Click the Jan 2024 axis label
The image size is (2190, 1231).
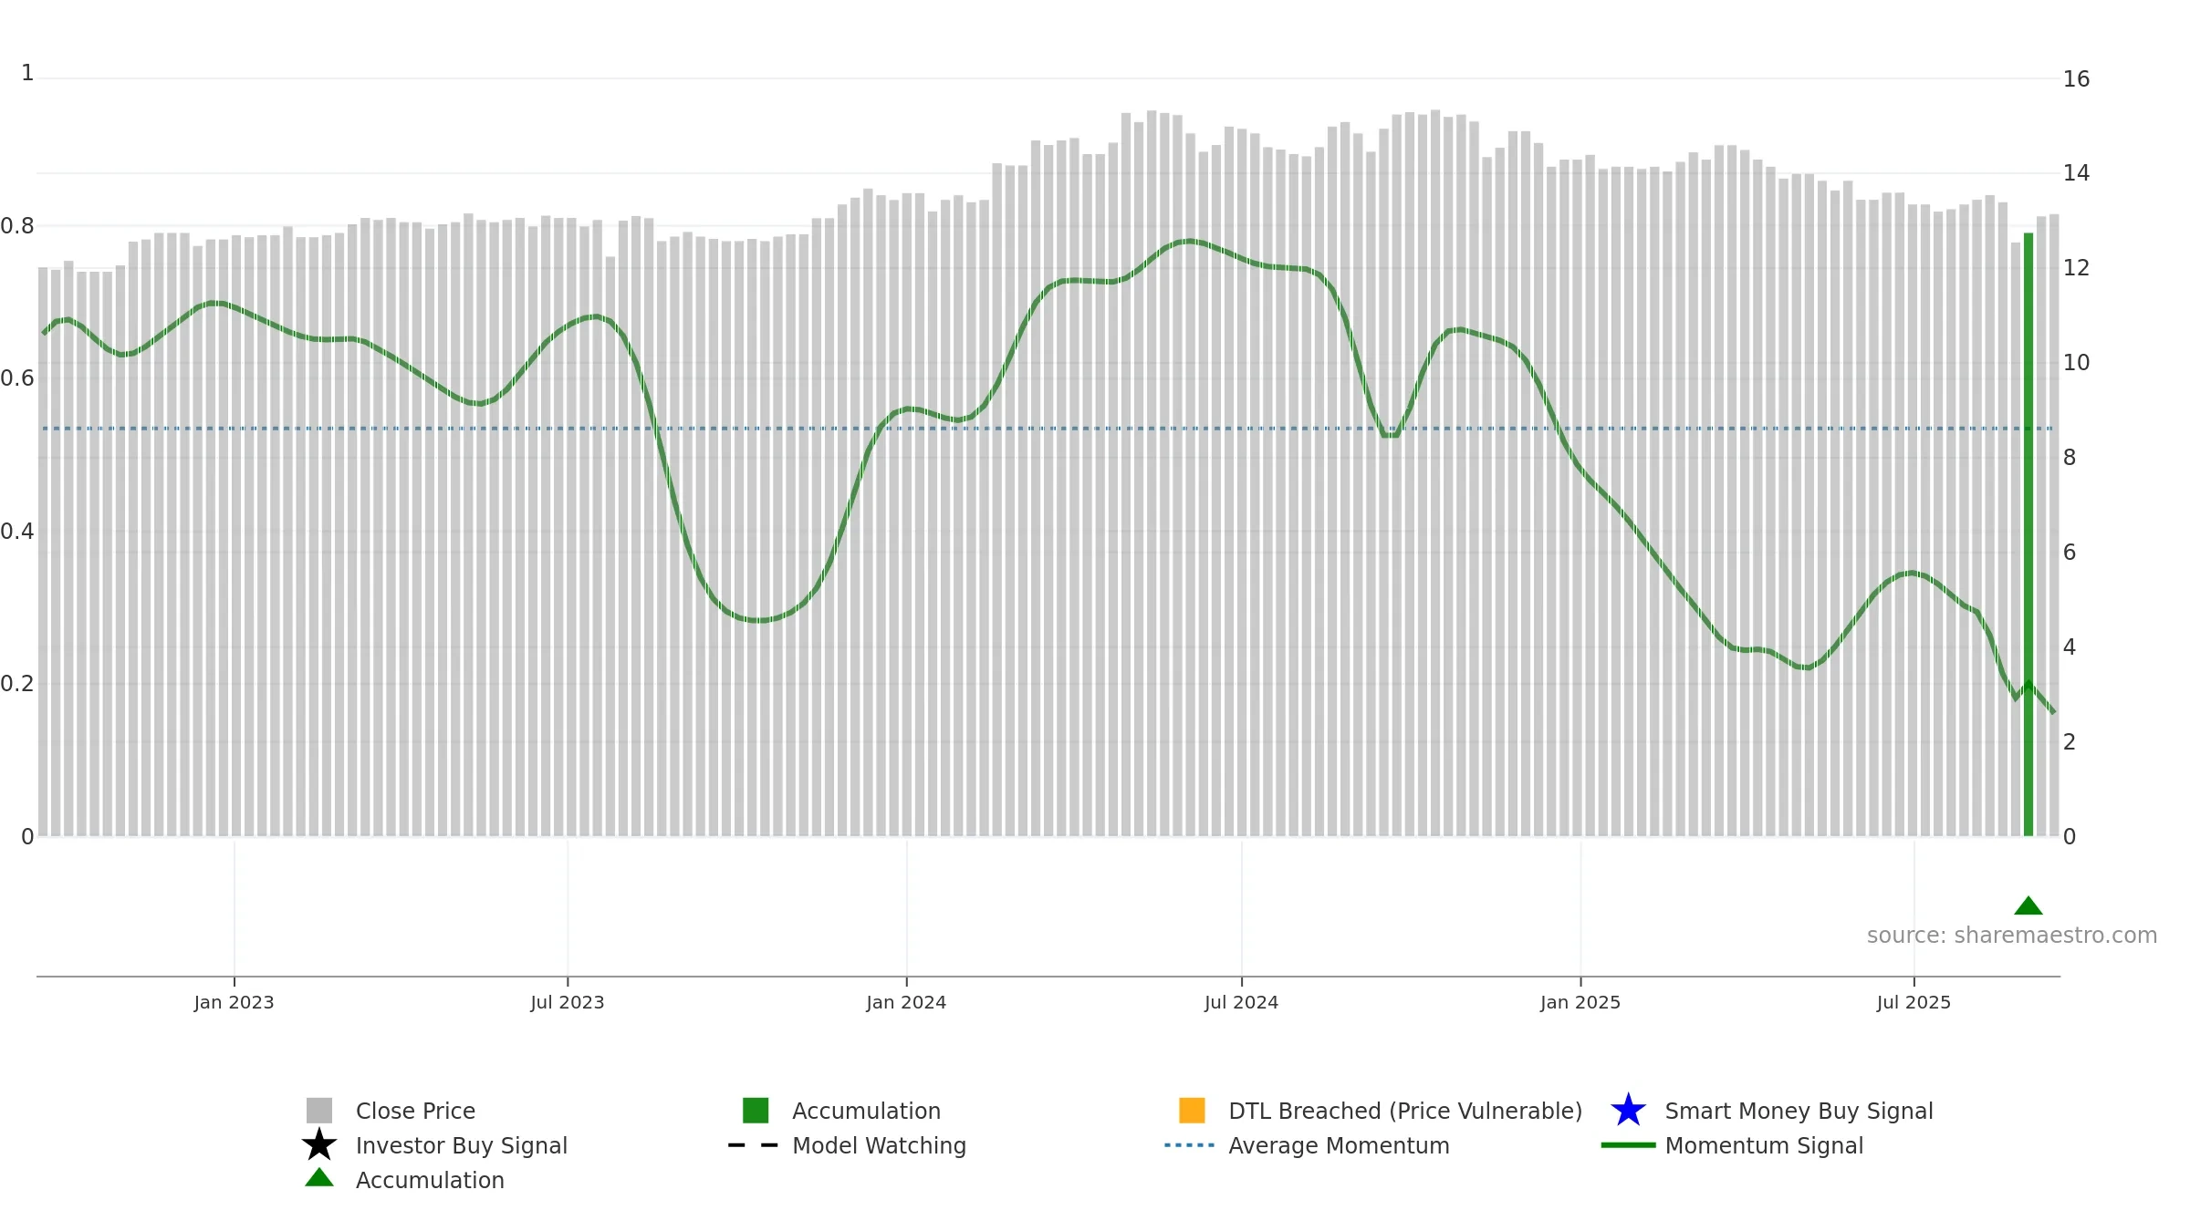point(906,1003)
